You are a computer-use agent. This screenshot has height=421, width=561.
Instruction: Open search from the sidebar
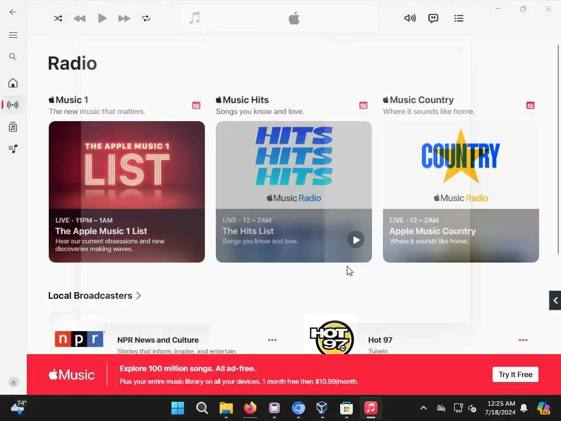(13, 56)
